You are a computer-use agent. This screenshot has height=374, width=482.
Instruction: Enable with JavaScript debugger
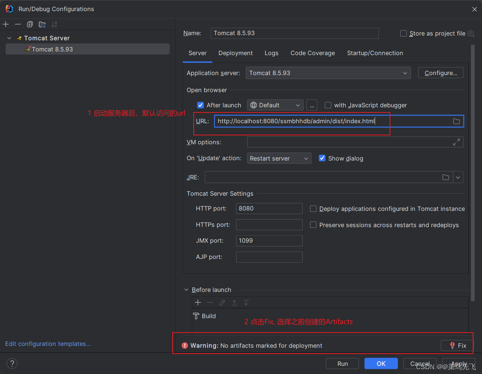[328, 105]
